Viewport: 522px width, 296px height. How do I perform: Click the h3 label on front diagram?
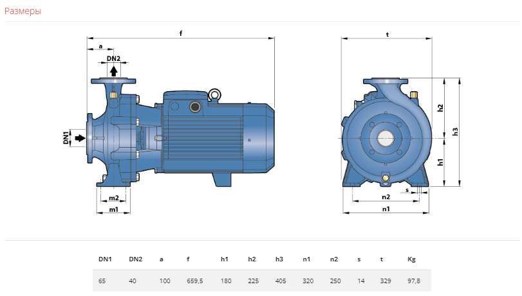pyautogui.click(x=456, y=132)
